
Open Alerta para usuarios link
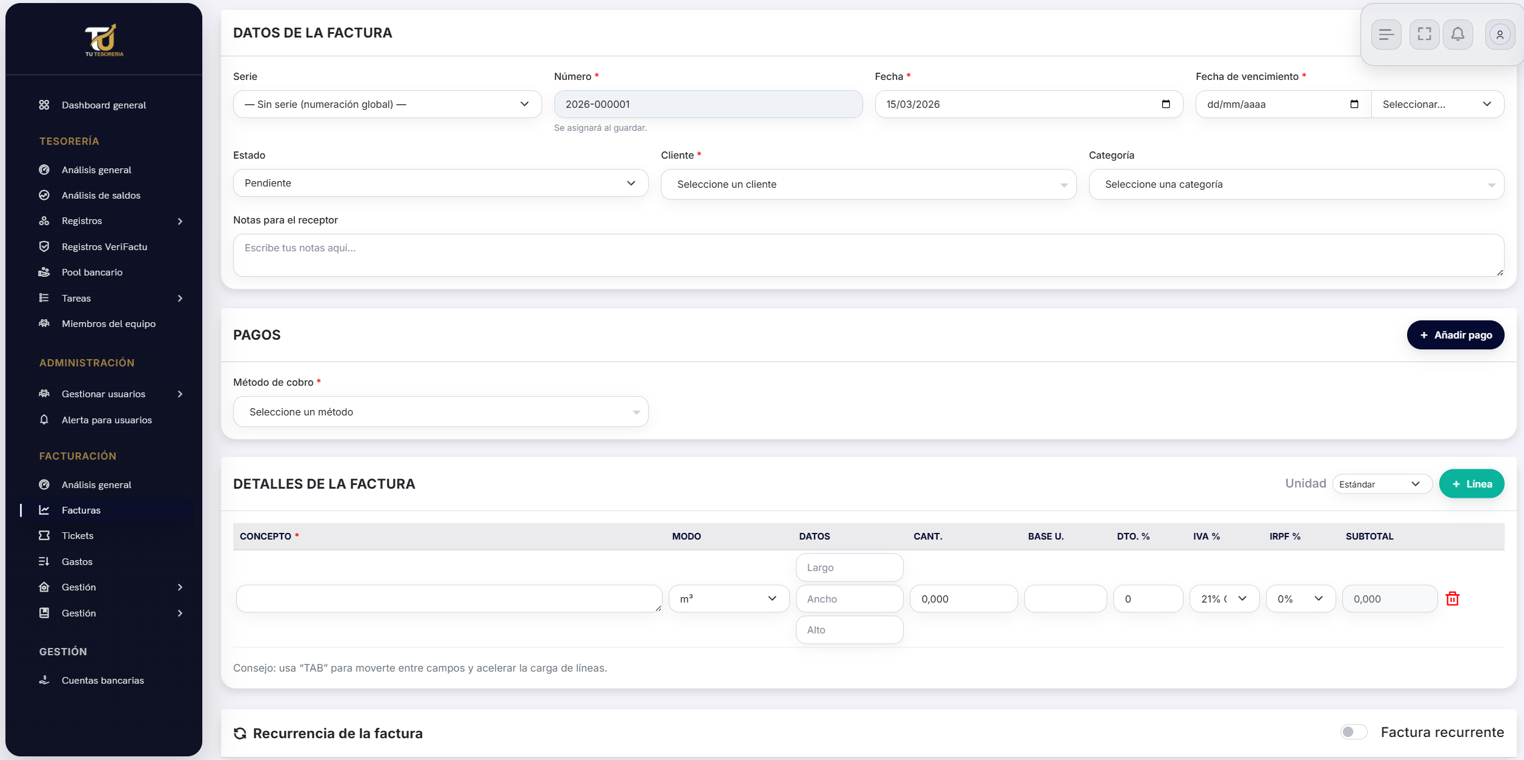click(x=107, y=420)
